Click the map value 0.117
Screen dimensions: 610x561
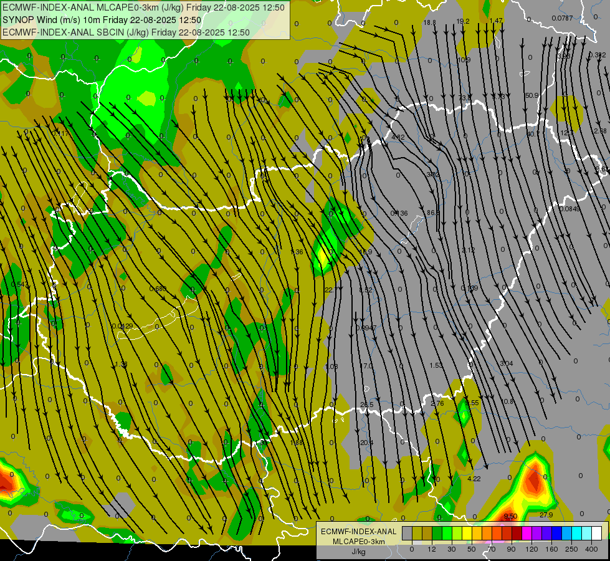tap(60, 133)
